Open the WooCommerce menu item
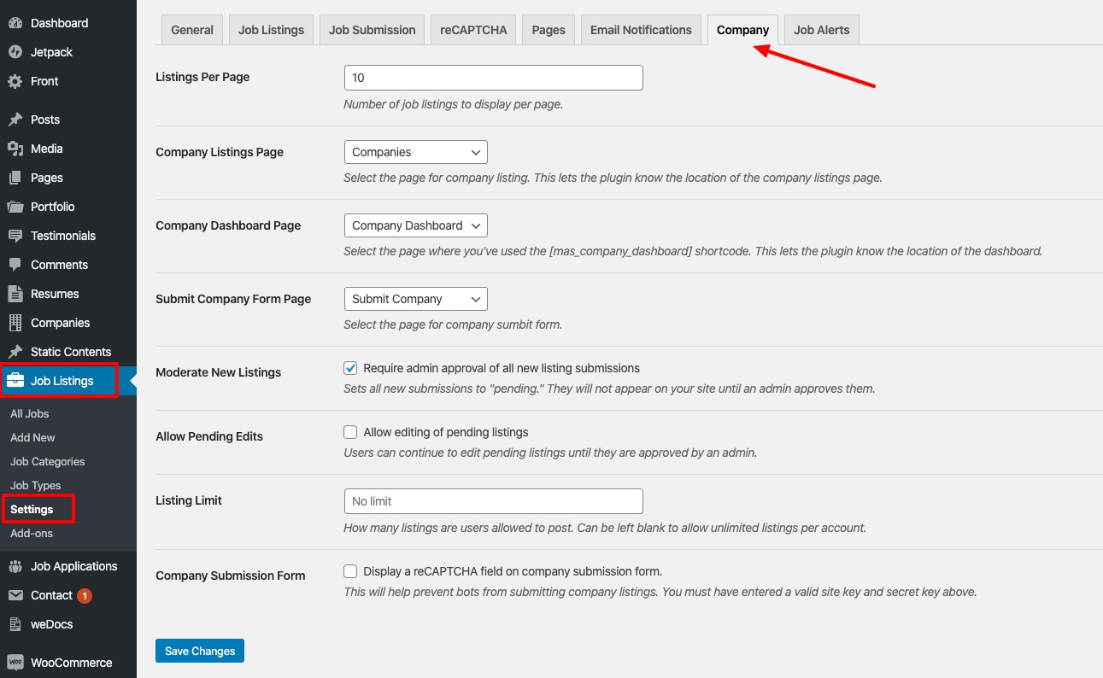Screen dimensions: 1103x678 68,663
